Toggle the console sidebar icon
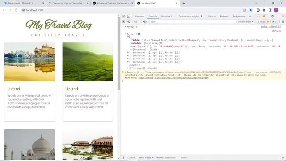Screen dimensions: 286x161 123,22
